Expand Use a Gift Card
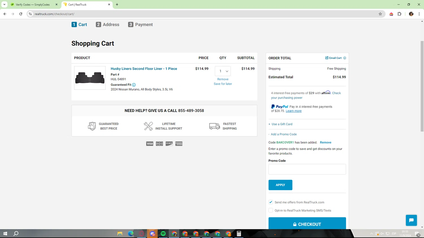The height and width of the screenshot is (238, 424). (x=280, y=124)
